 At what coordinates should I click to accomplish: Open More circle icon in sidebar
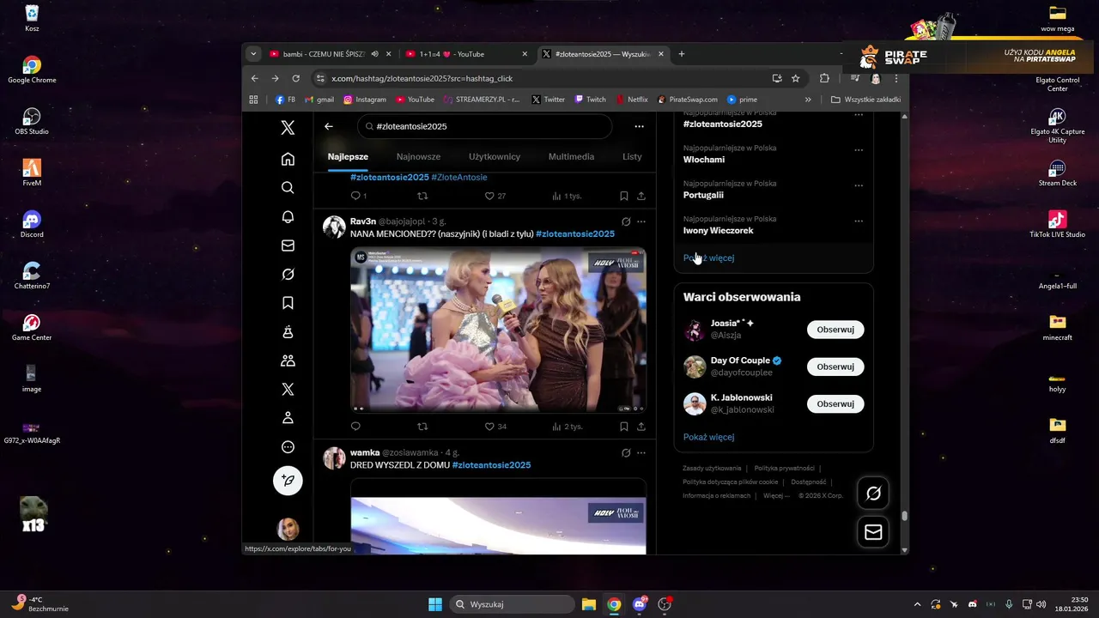tap(288, 447)
